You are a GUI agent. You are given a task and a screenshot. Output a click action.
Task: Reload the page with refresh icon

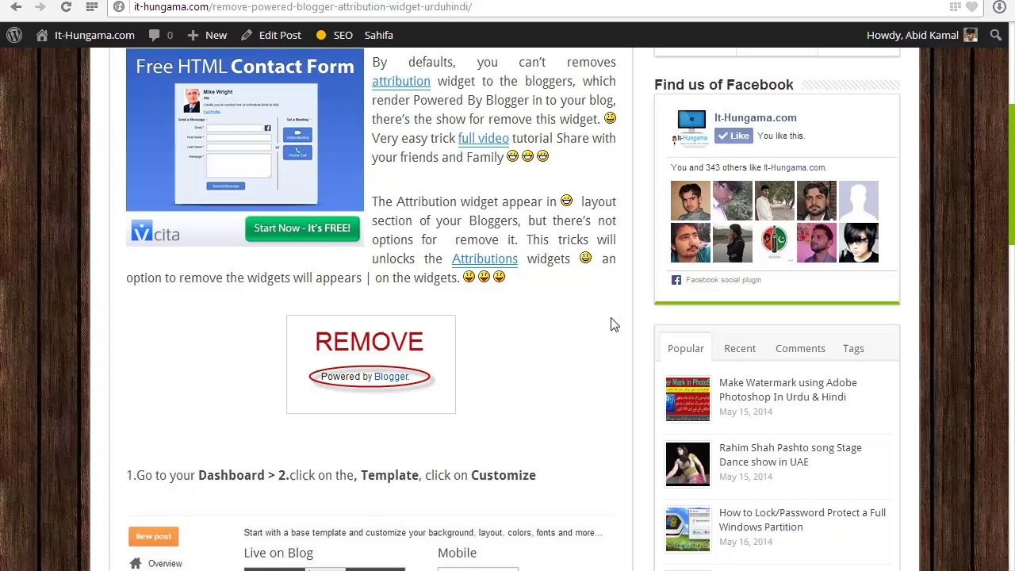(66, 7)
